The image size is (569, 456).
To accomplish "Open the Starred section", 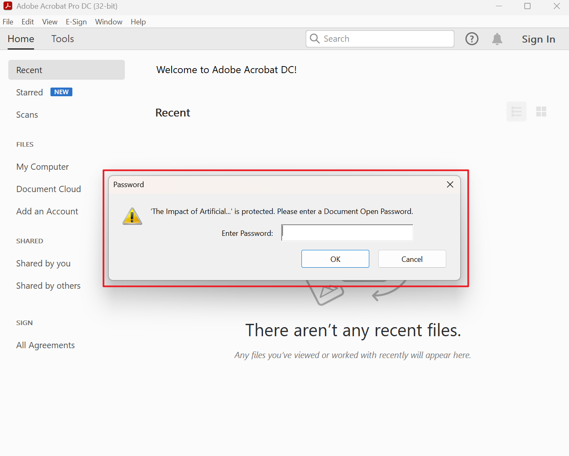I will (29, 93).
